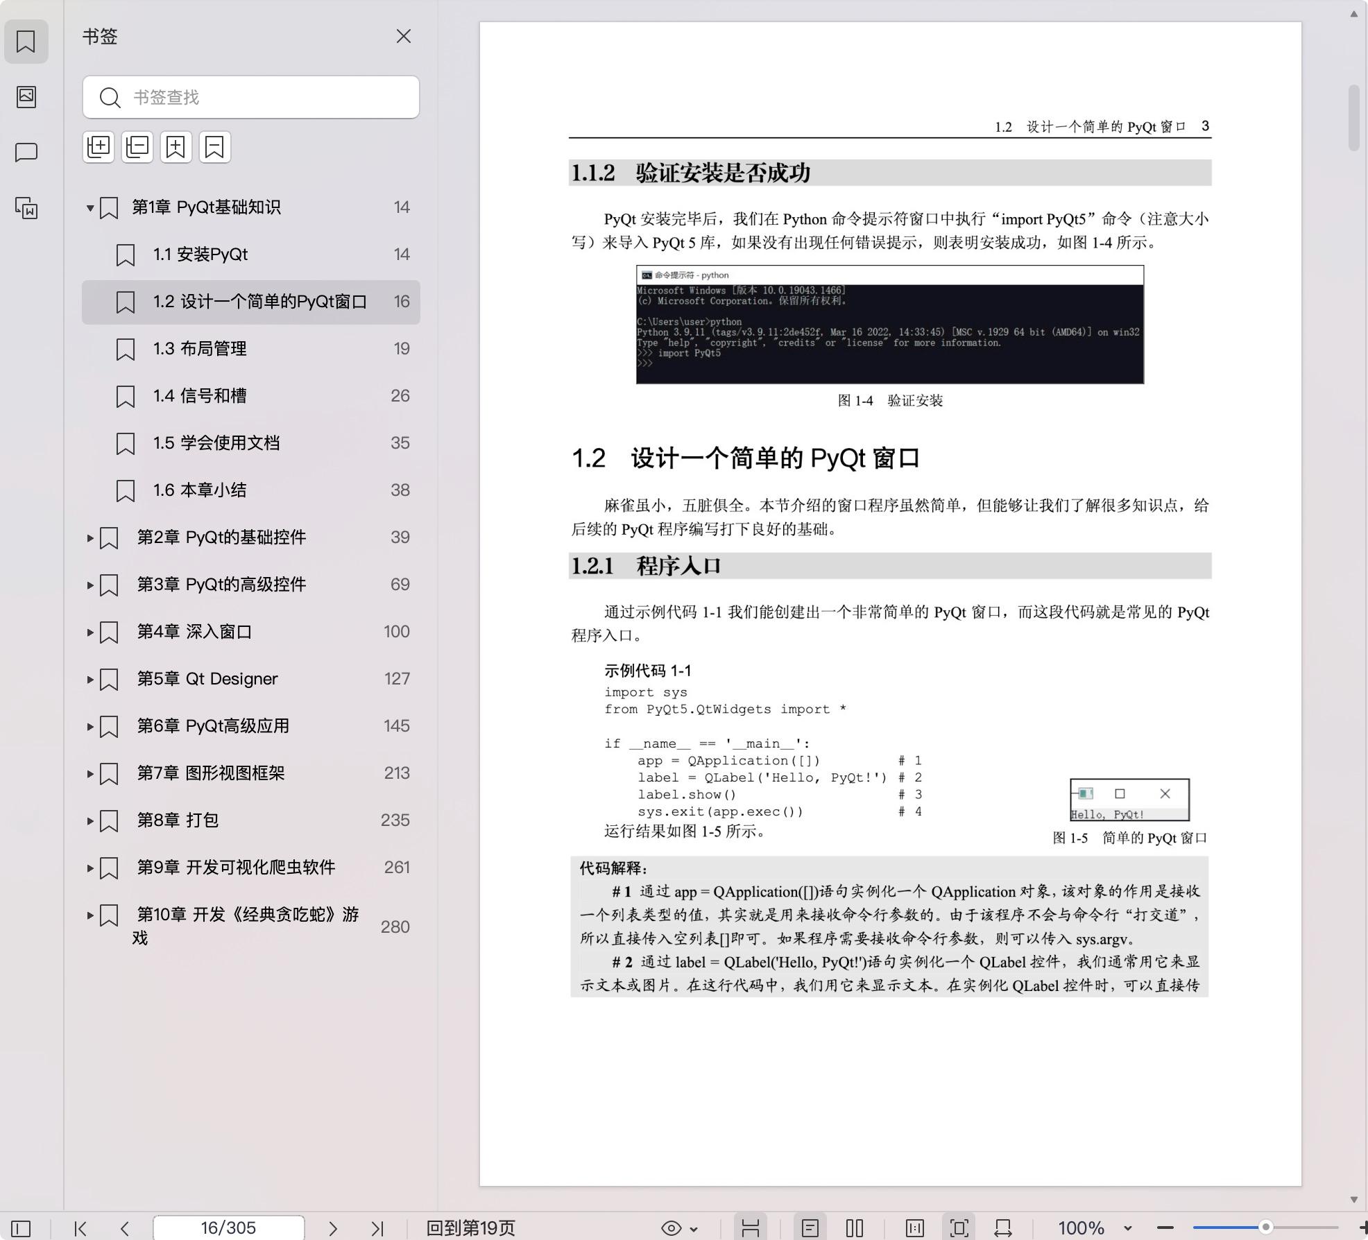
Task: Close the 书签 bookmarks panel
Action: (x=404, y=36)
